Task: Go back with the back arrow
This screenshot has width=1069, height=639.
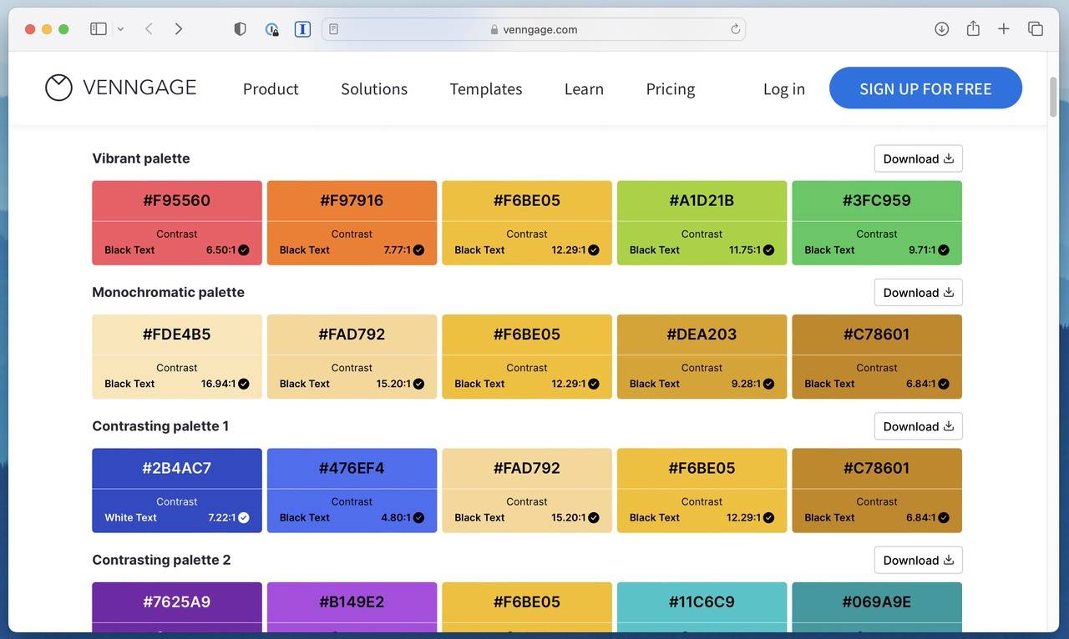Action: pyautogui.click(x=149, y=29)
